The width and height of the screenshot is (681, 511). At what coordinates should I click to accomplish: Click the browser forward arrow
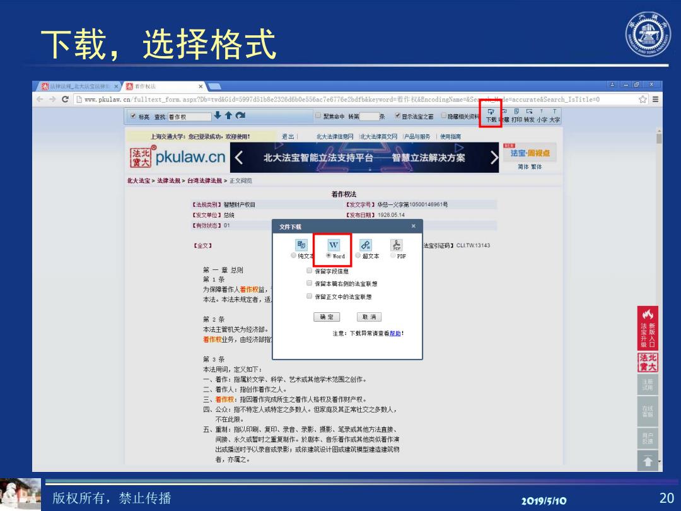(x=52, y=99)
